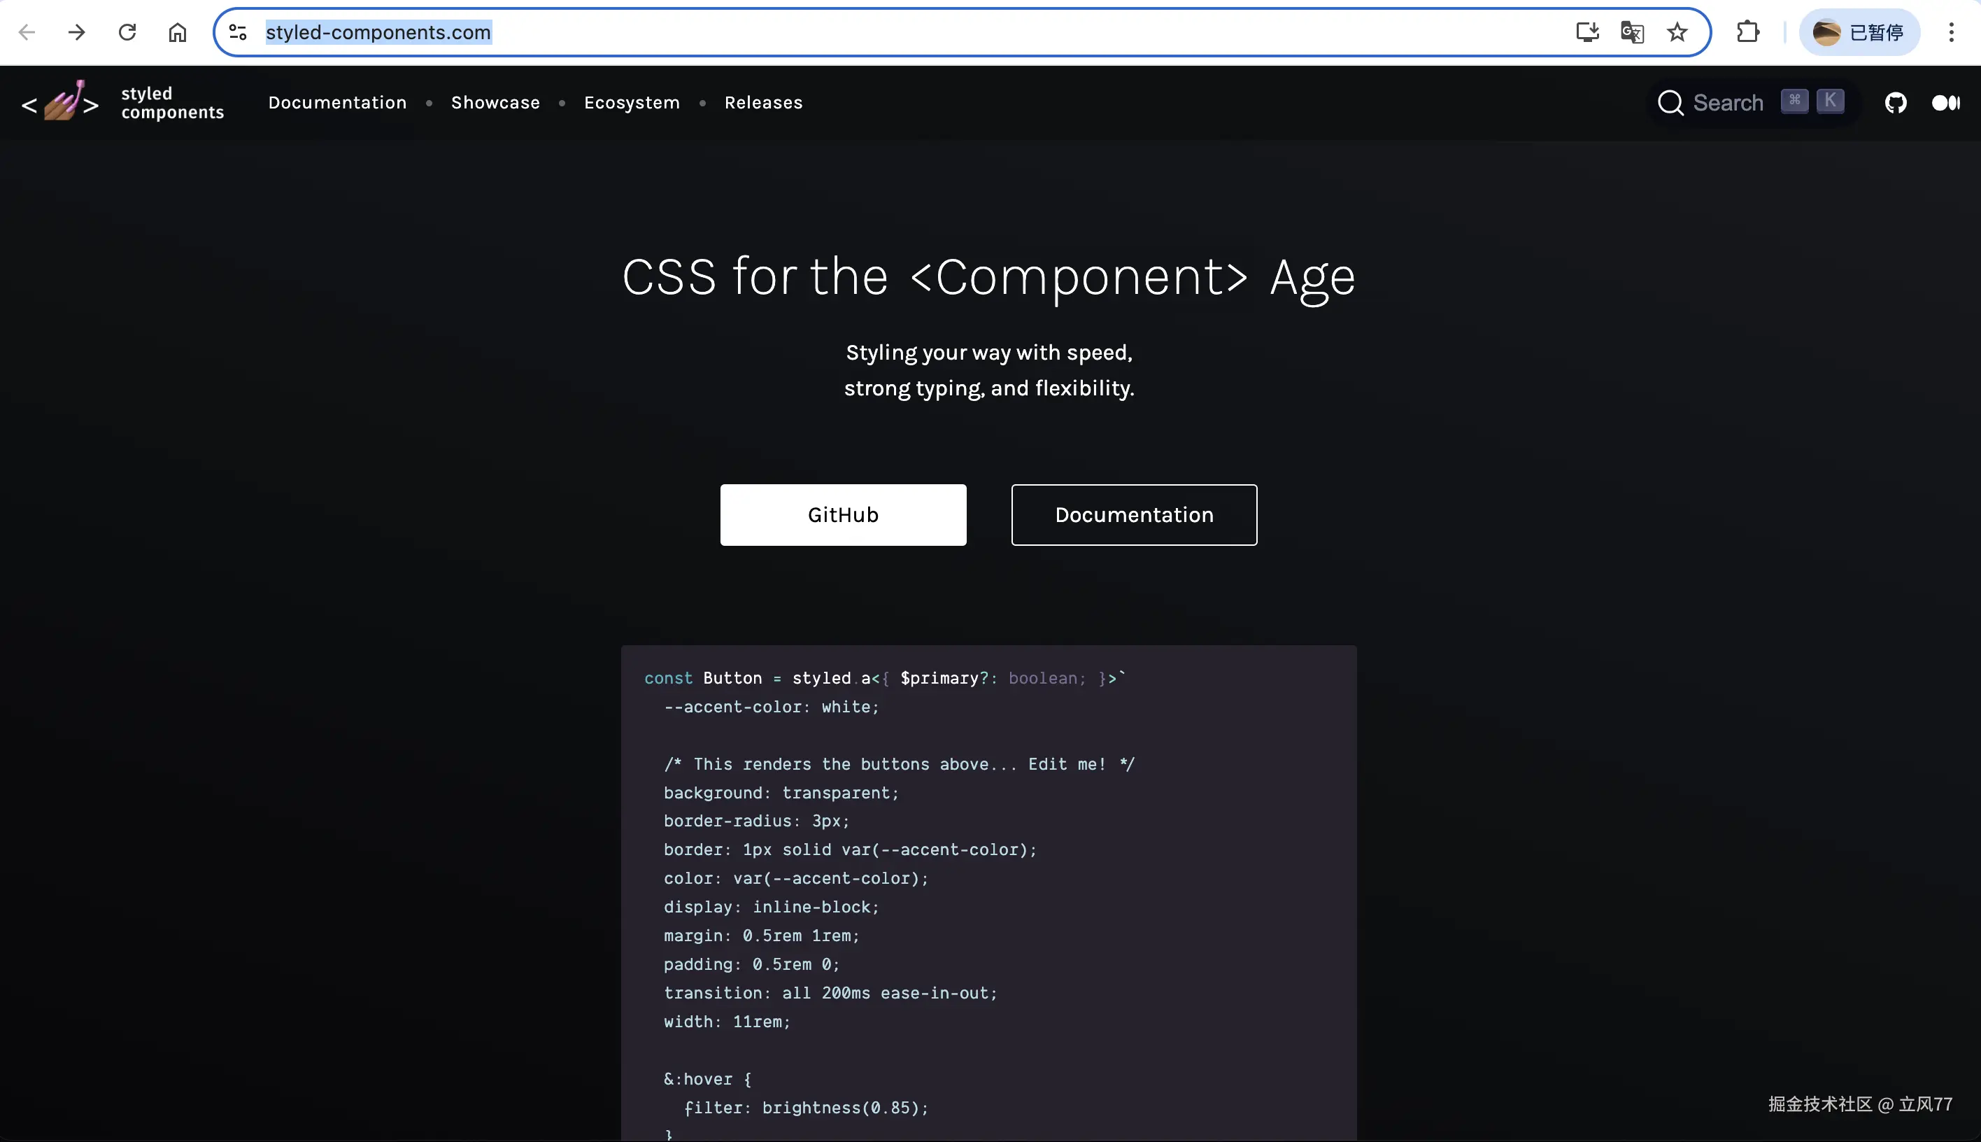Click the white GitHub button
The height and width of the screenshot is (1142, 1981).
pyautogui.click(x=843, y=514)
